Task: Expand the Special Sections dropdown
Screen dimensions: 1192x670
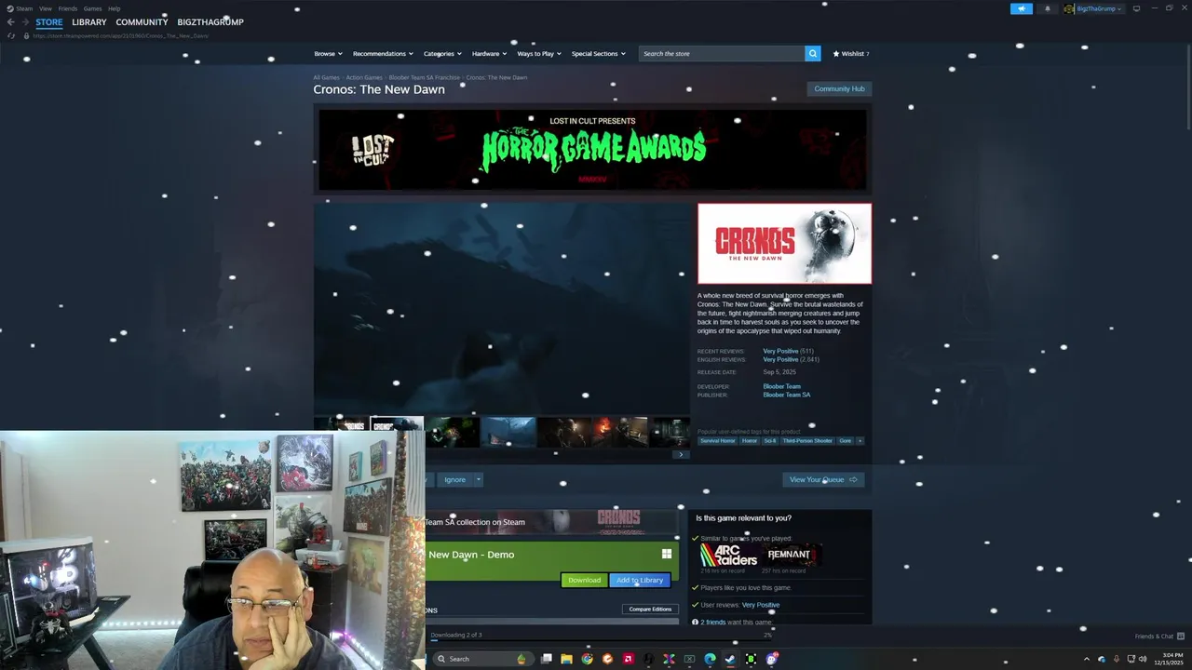Action: pos(598,54)
